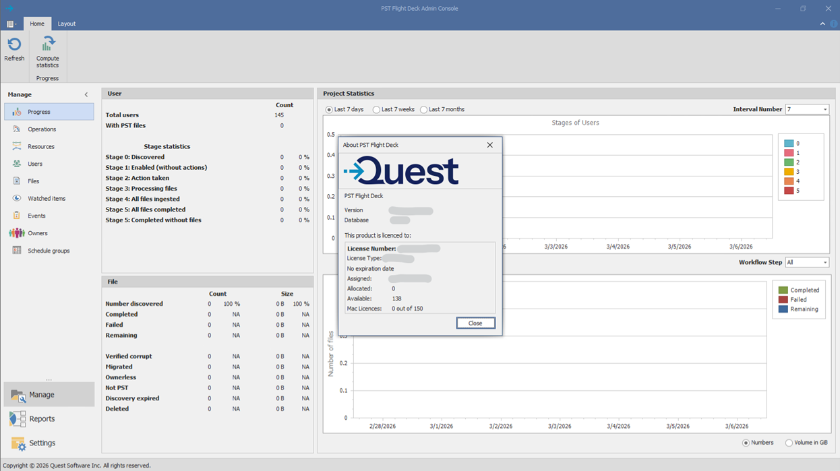
Task: Click the sidebar overflow dots above Manage group
Action: point(49,379)
